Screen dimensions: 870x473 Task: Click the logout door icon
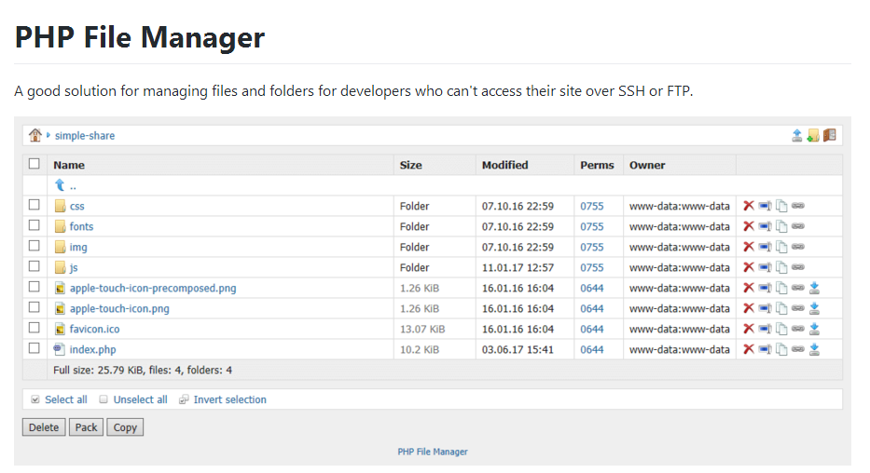tap(829, 135)
